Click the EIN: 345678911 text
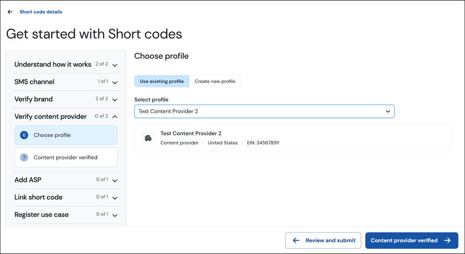465x254 pixels. click(x=263, y=143)
